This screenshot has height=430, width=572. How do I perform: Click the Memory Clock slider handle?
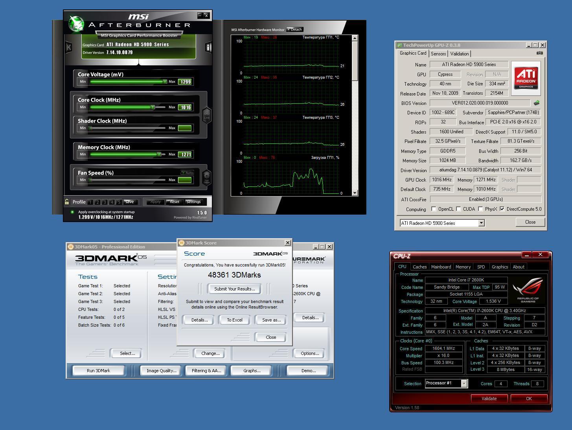point(159,154)
